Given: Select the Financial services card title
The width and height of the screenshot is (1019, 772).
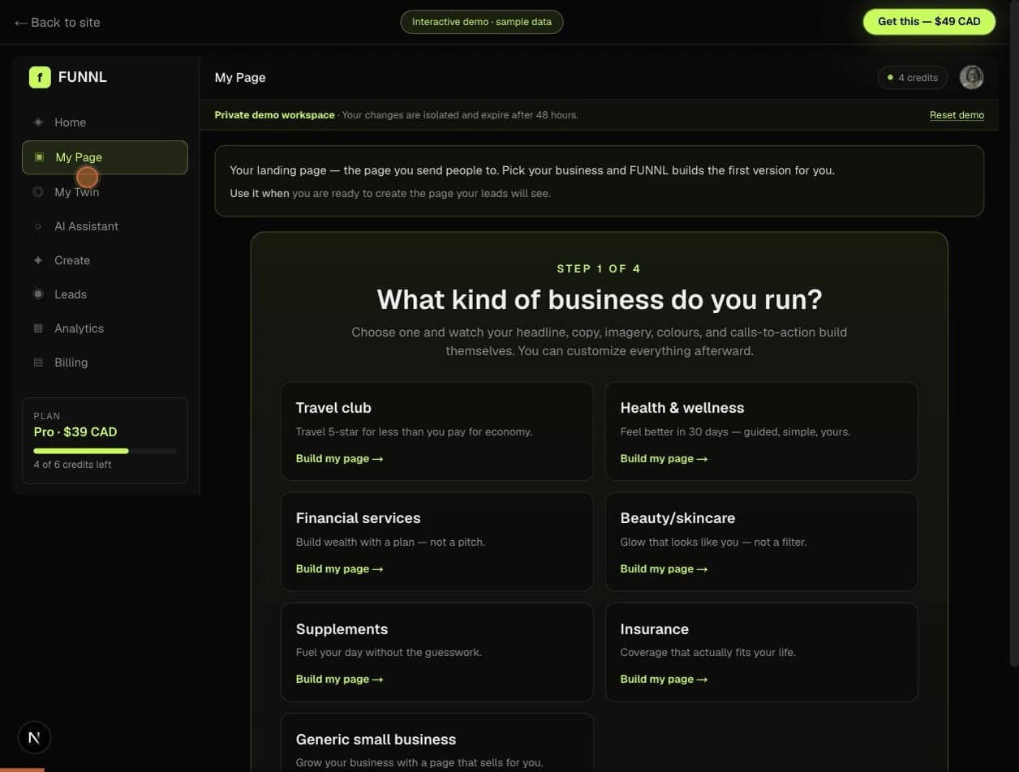Looking at the screenshot, I should (358, 518).
